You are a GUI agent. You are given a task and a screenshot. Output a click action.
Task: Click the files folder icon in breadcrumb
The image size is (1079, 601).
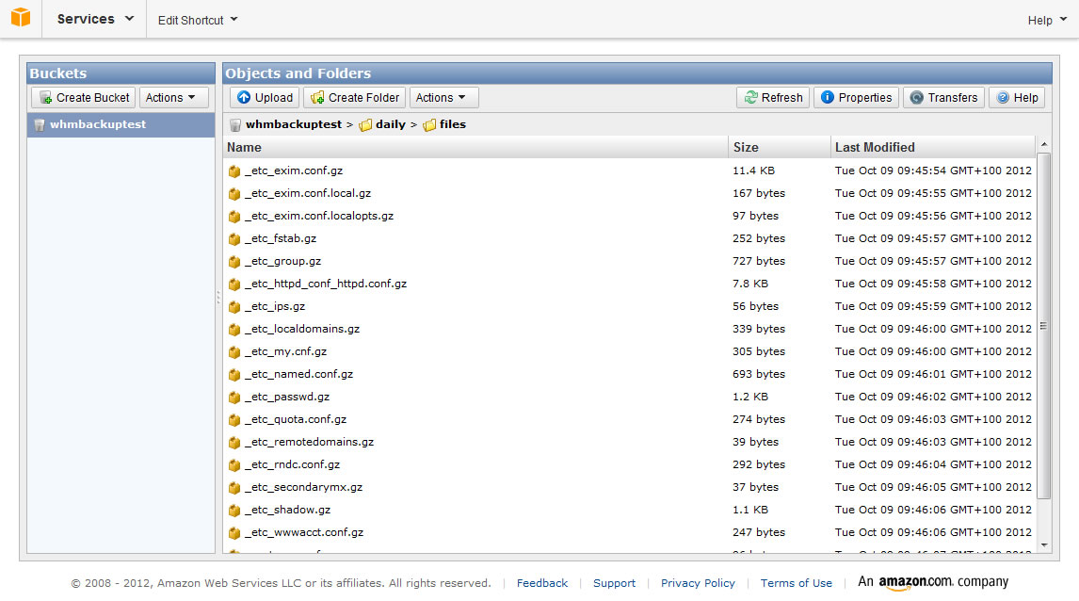[429, 124]
